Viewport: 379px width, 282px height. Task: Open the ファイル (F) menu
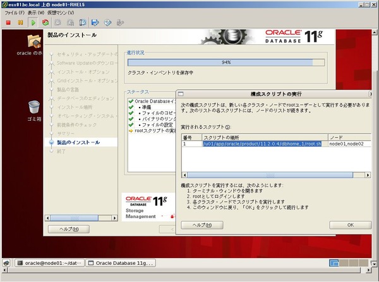[15, 13]
